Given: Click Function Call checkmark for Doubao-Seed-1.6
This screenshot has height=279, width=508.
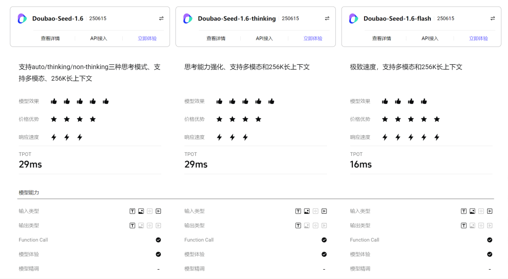Looking at the screenshot, I should tap(159, 240).
